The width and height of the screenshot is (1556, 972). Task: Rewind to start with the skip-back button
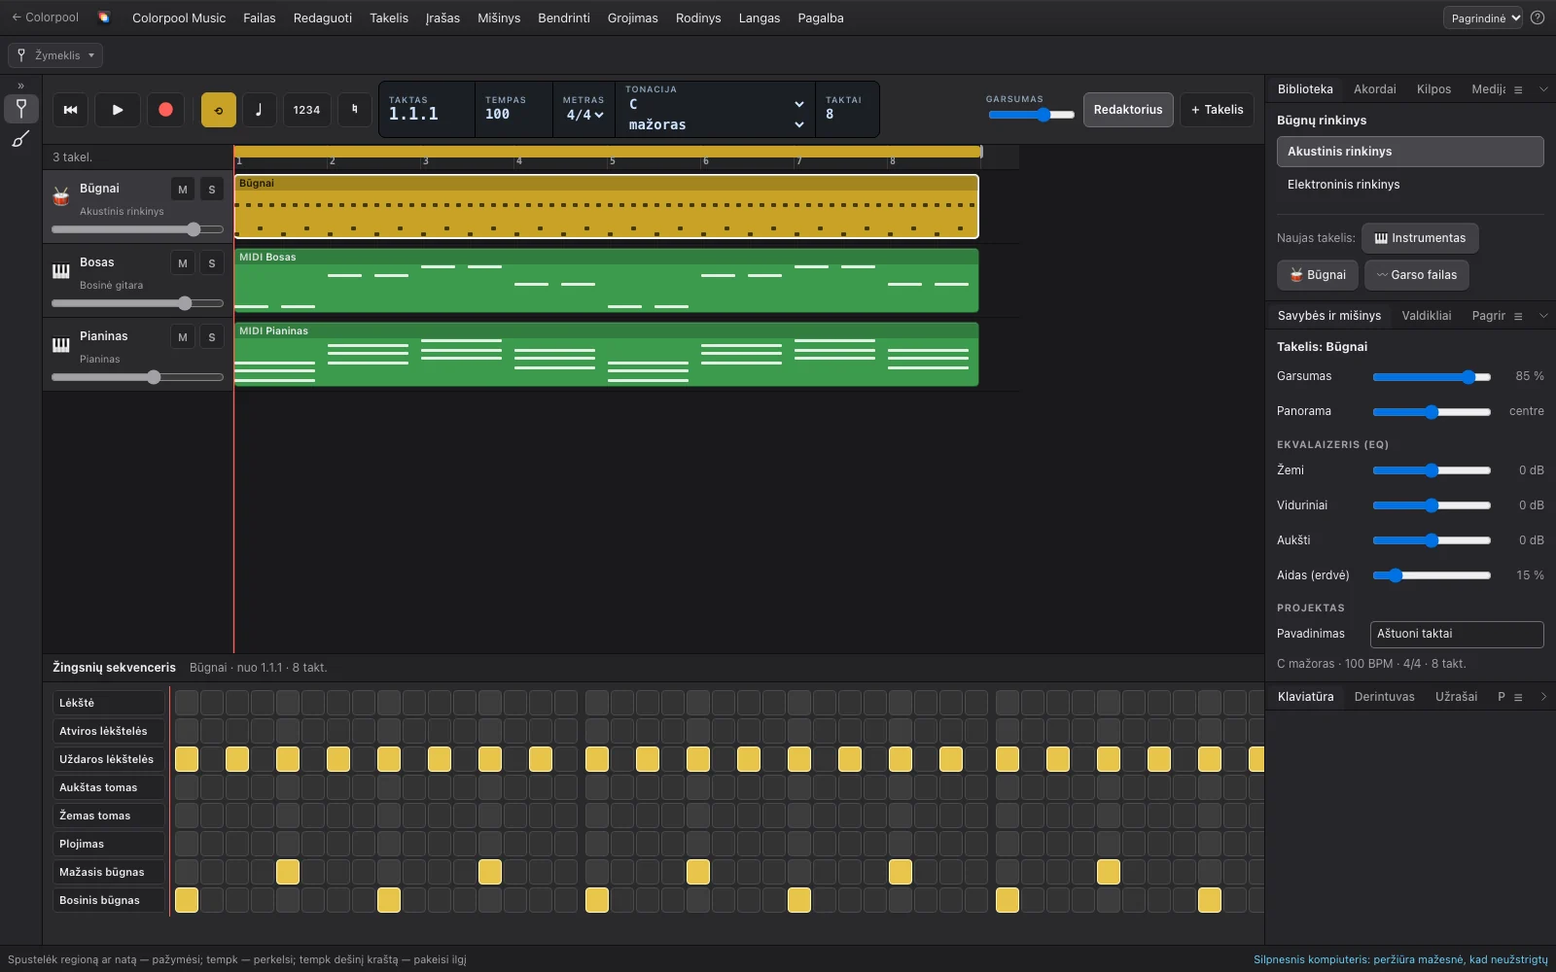(70, 110)
